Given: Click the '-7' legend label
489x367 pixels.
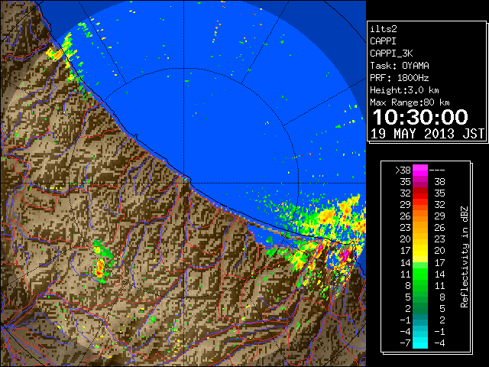Looking at the screenshot, I should point(405,343).
